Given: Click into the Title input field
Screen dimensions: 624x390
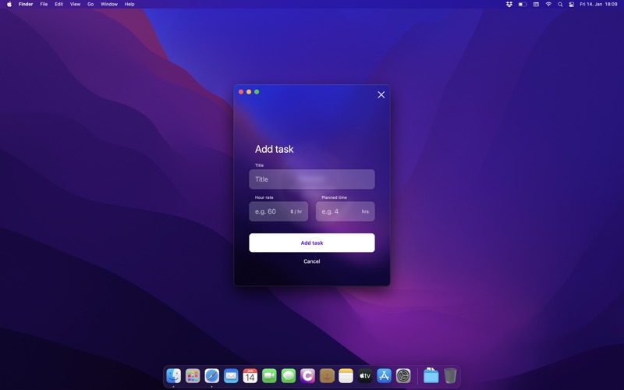Looking at the screenshot, I should coord(311,179).
